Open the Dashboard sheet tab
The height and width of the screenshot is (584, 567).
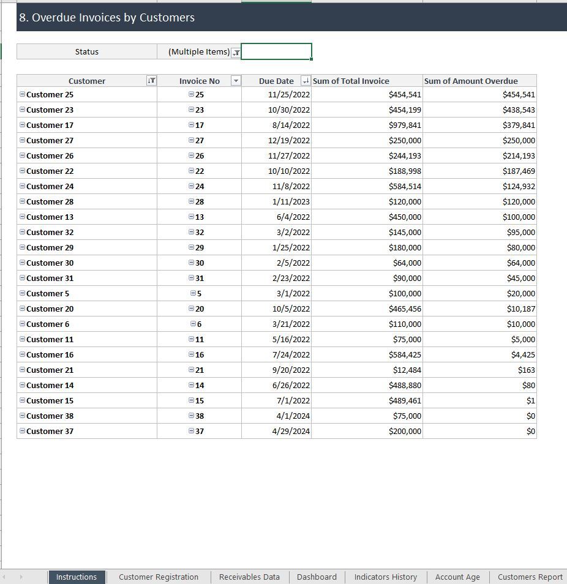pyautogui.click(x=317, y=577)
